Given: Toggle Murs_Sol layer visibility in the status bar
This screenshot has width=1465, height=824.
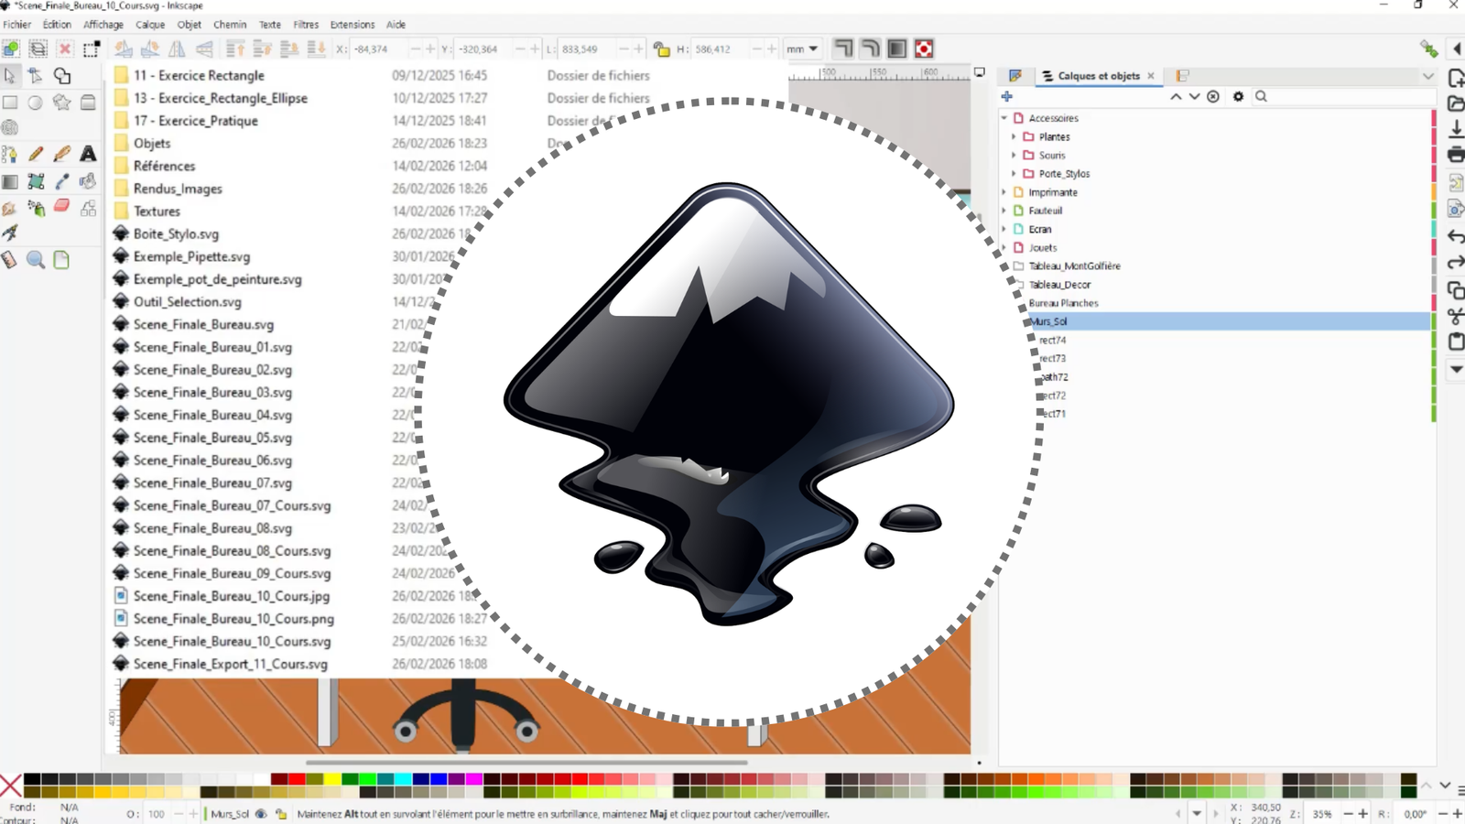Looking at the screenshot, I should click(x=262, y=814).
